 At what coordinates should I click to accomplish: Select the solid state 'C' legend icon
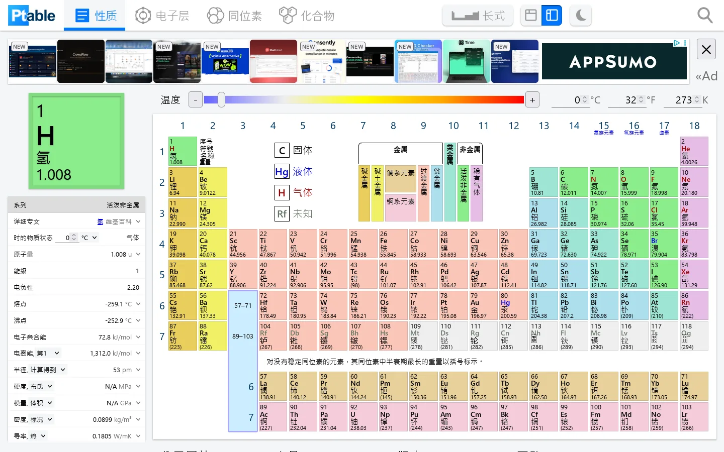click(x=282, y=150)
